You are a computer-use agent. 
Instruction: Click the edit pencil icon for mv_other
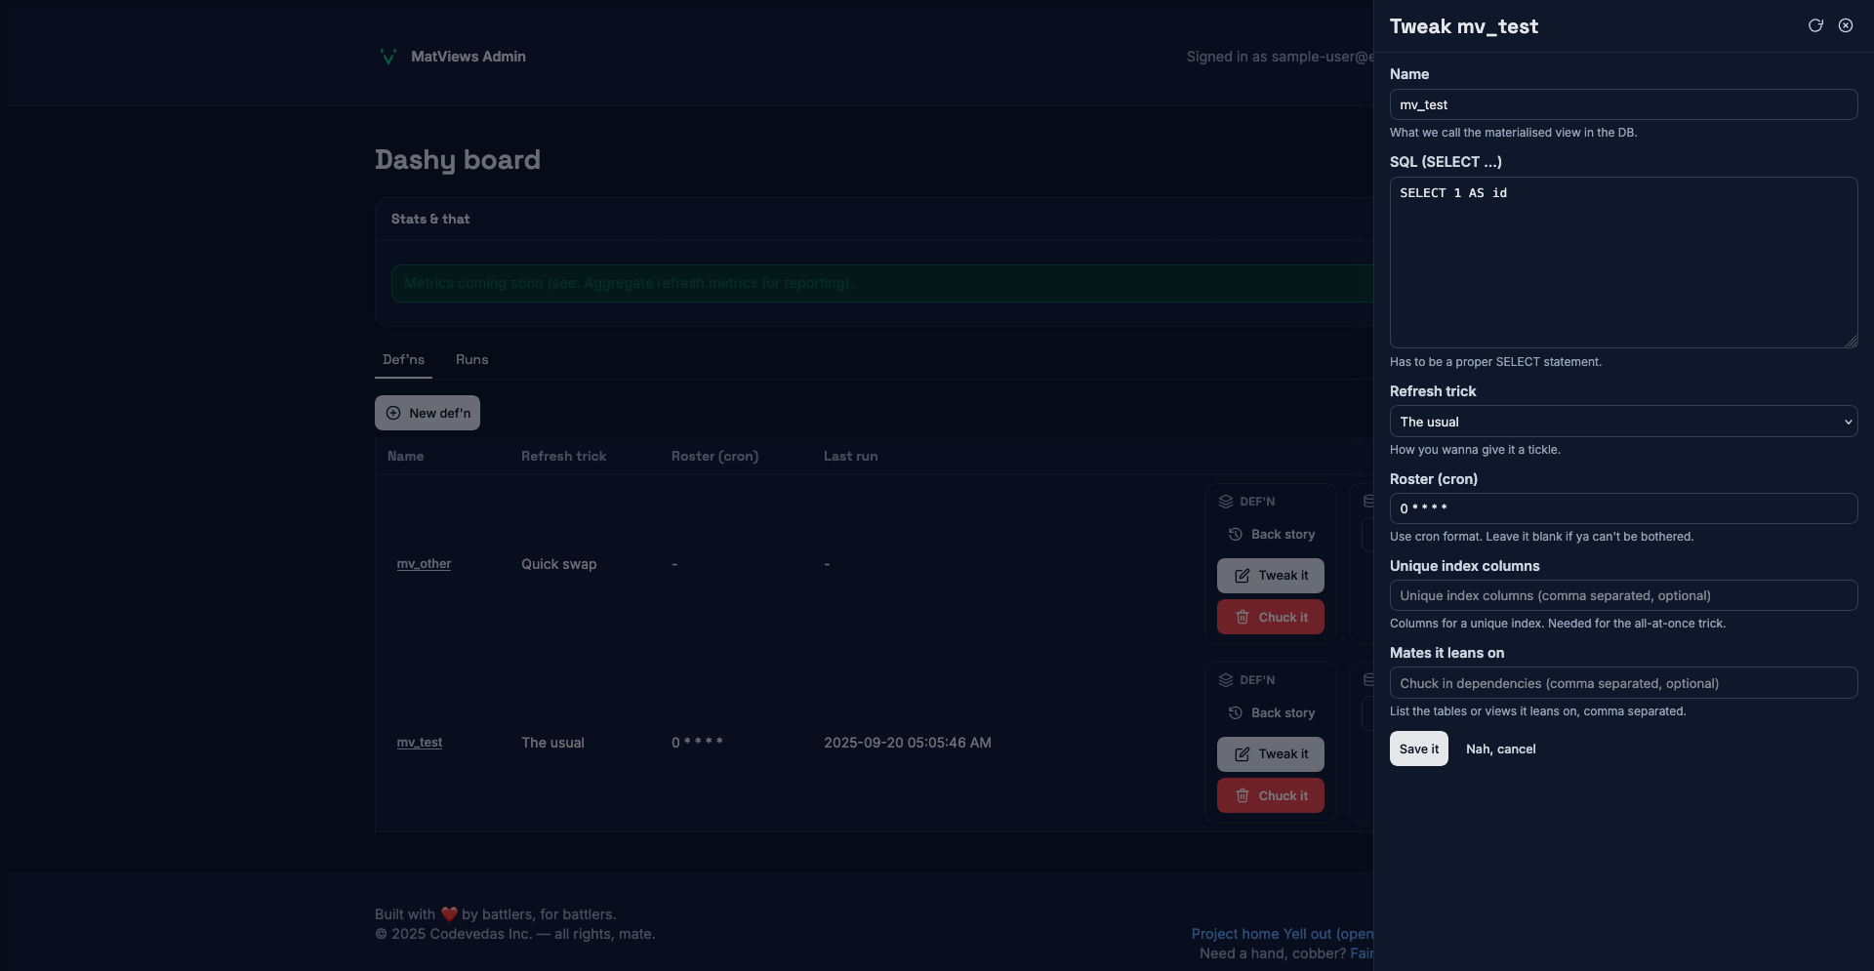[x=1243, y=576]
